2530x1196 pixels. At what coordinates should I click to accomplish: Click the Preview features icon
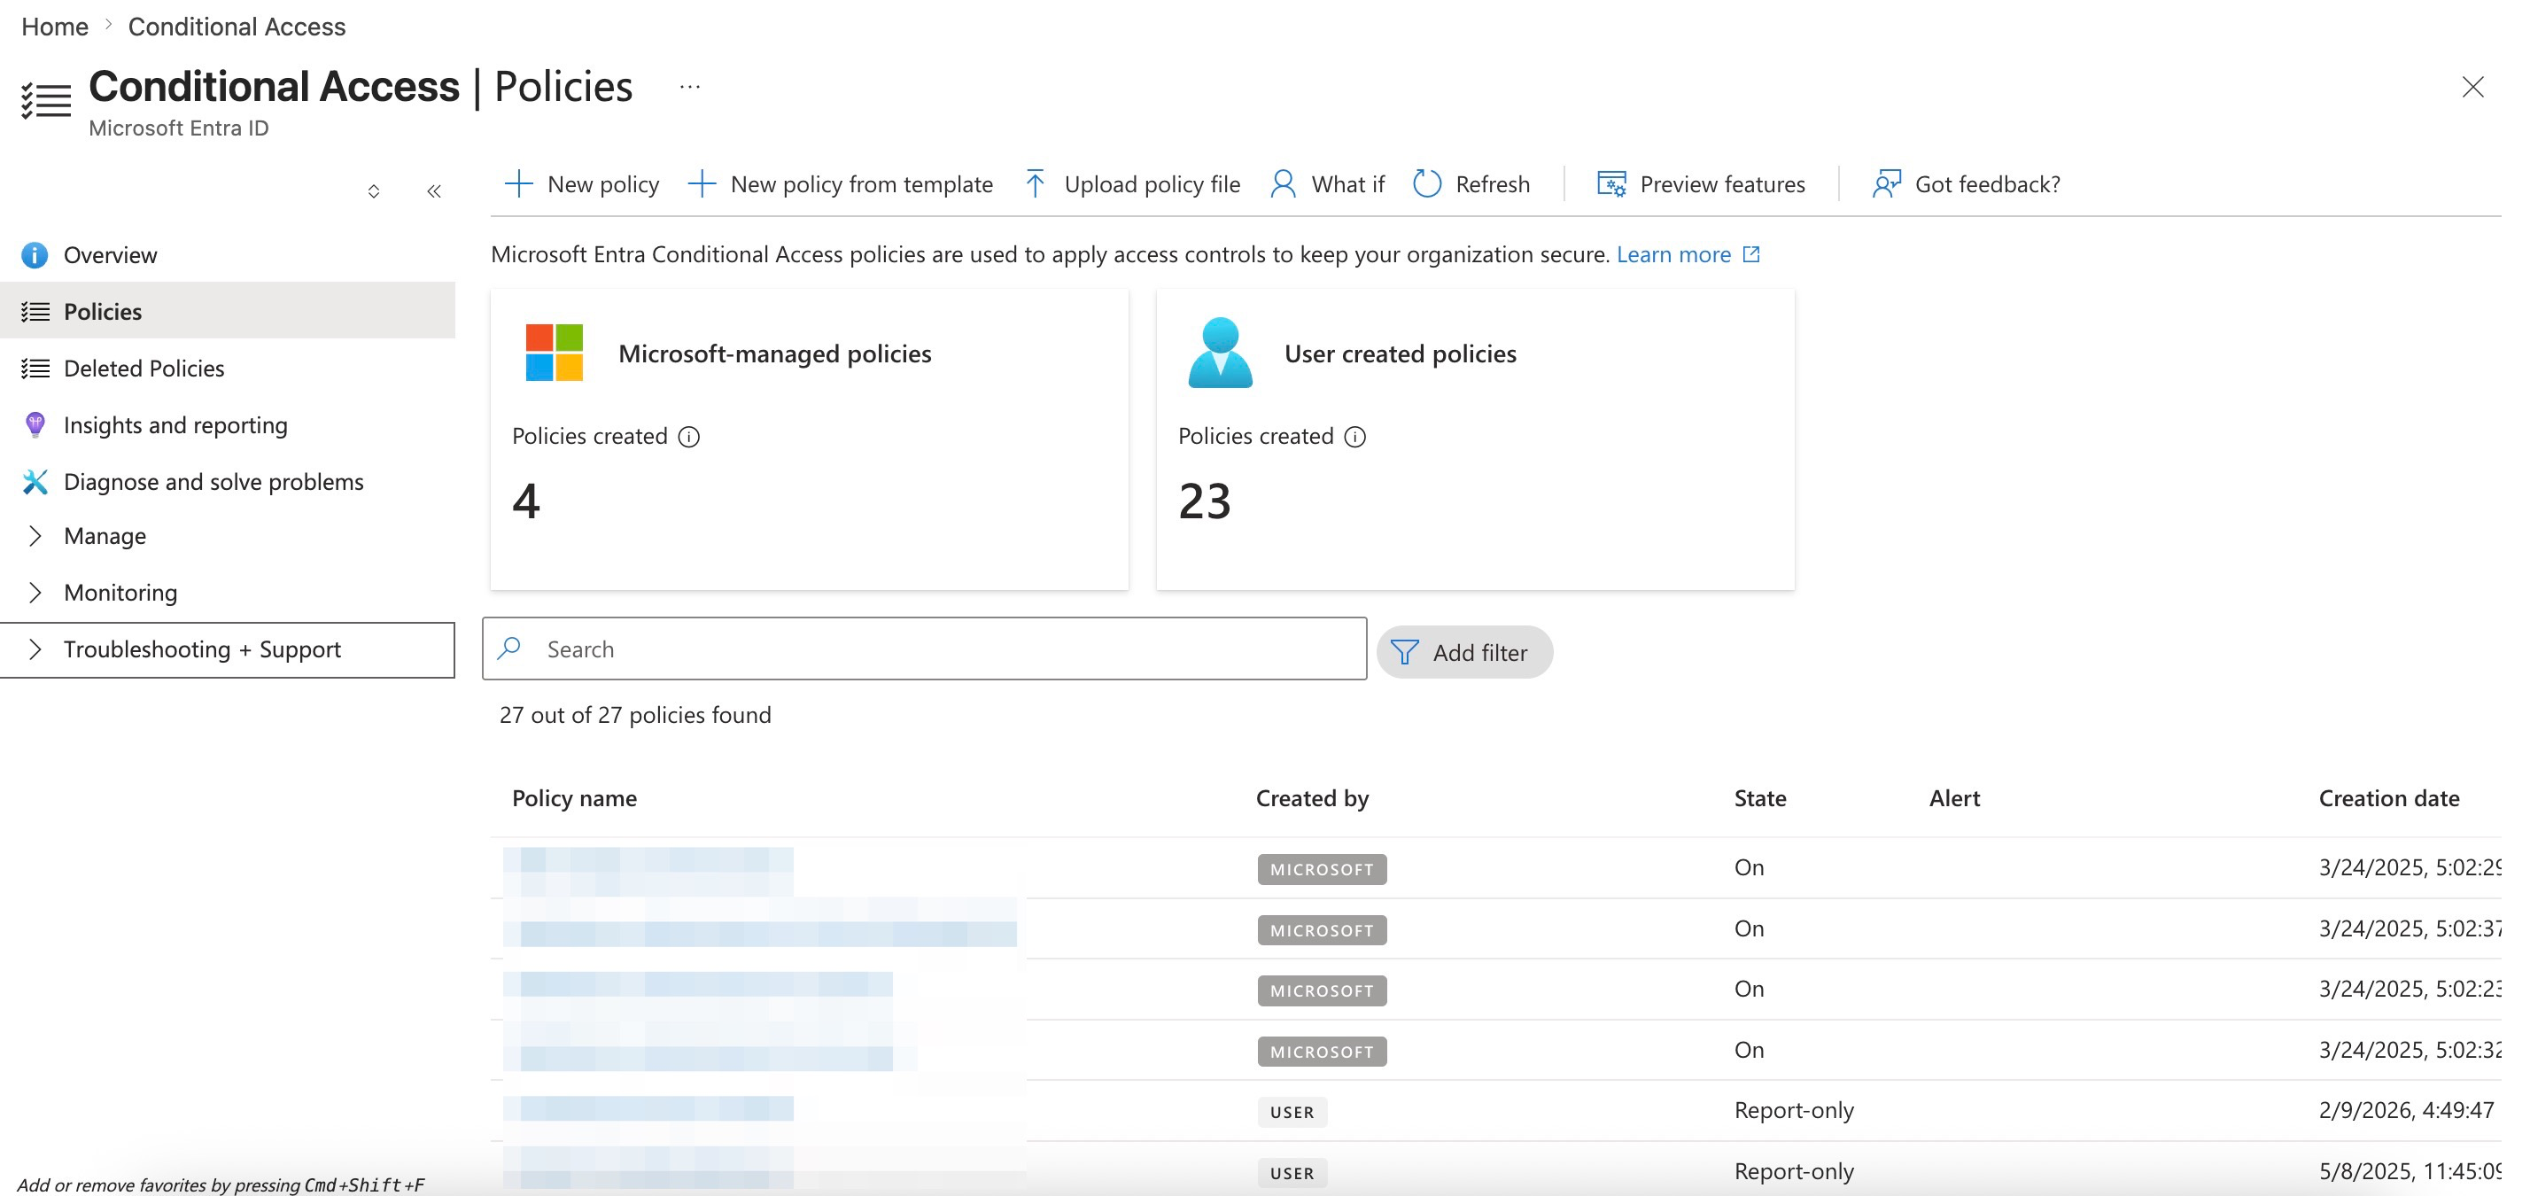coord(1611,183)
